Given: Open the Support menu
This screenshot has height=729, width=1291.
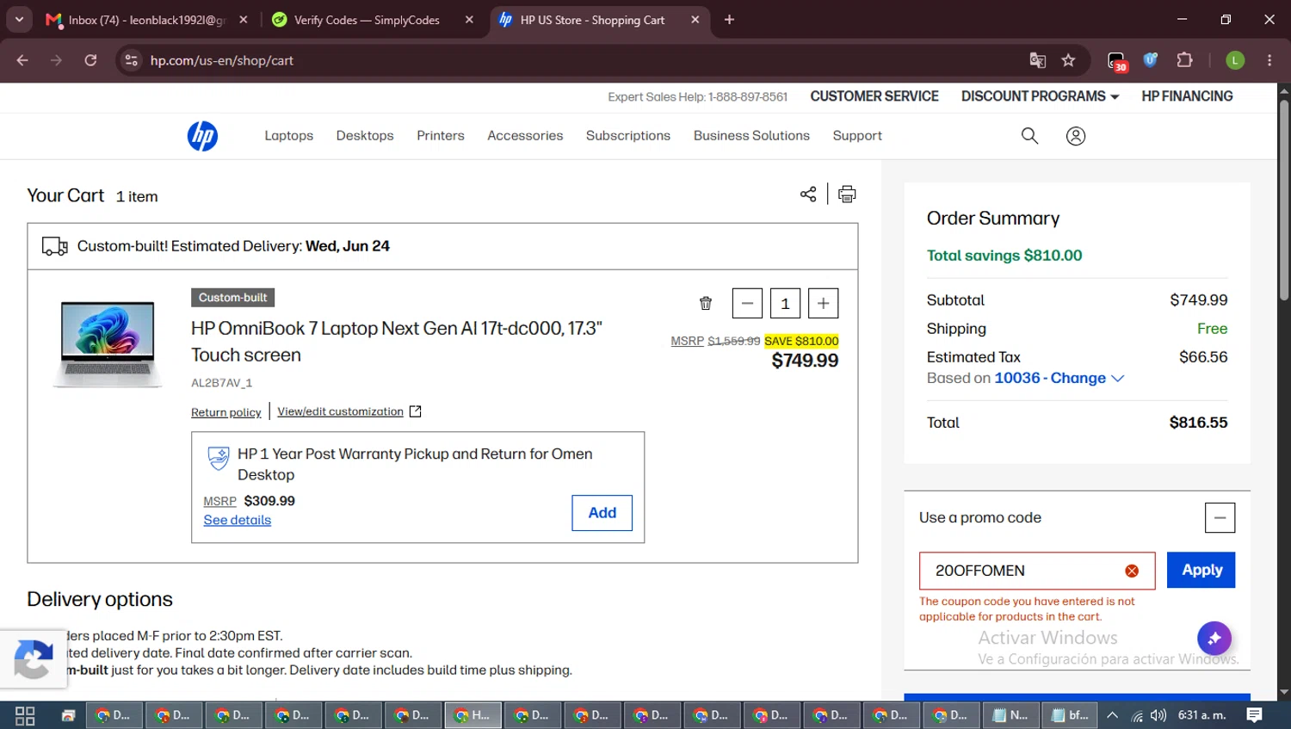Looking at the screenshot, I should coord(857,136).
